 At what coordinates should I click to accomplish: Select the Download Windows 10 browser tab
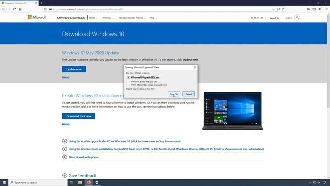(x=19, y=3)
